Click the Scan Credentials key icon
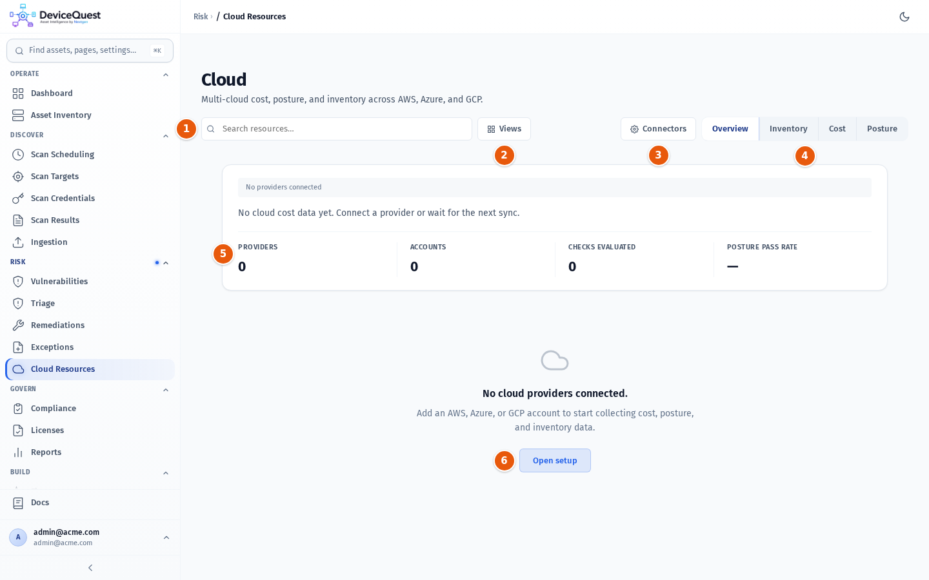The width and height of the screenshot is (929, 580). (18, 198)
